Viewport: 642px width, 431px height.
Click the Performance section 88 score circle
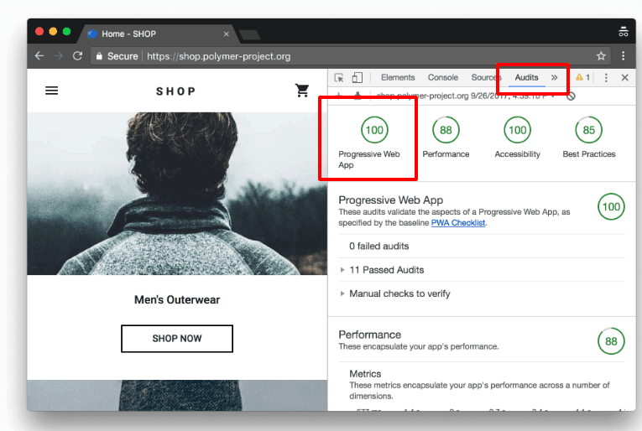point(611,341)
